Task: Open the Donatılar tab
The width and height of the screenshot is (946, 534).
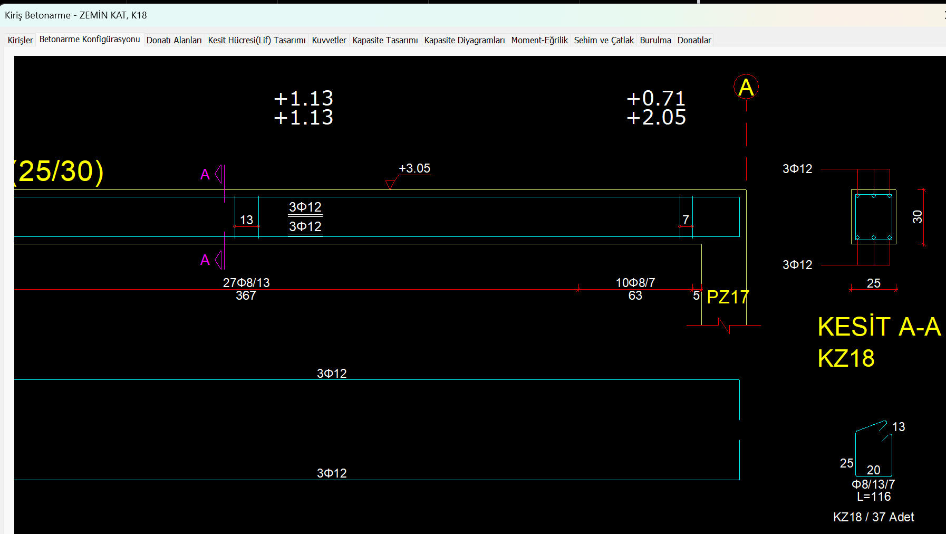Action: [x=694, y=40]
